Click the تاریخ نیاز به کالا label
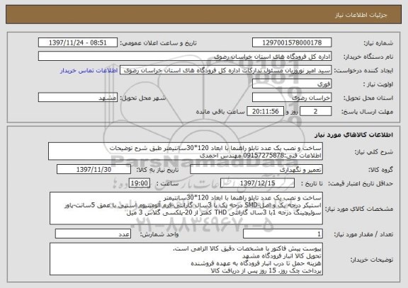 (x=157, y=170)
